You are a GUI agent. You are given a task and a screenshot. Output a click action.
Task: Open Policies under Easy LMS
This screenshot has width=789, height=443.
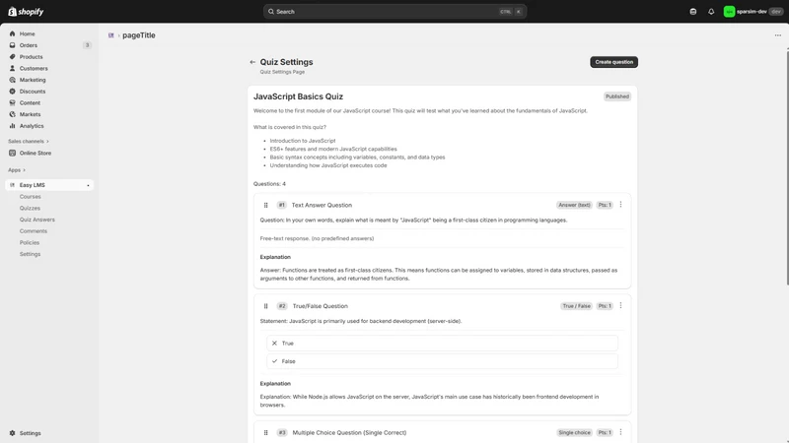pos(30,242)
